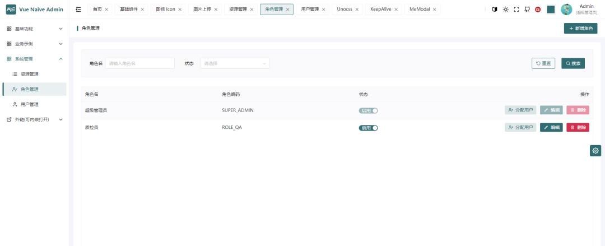Open the red Gitee icon
Screen dimensions: 605x246
[x=538, y=10]
